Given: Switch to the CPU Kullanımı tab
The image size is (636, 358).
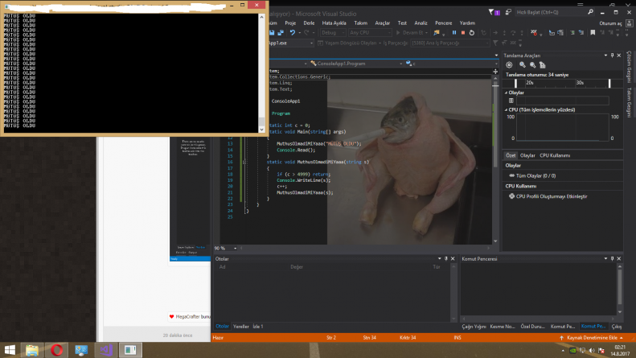Looking at the screenshot, I should click(555, 155).
